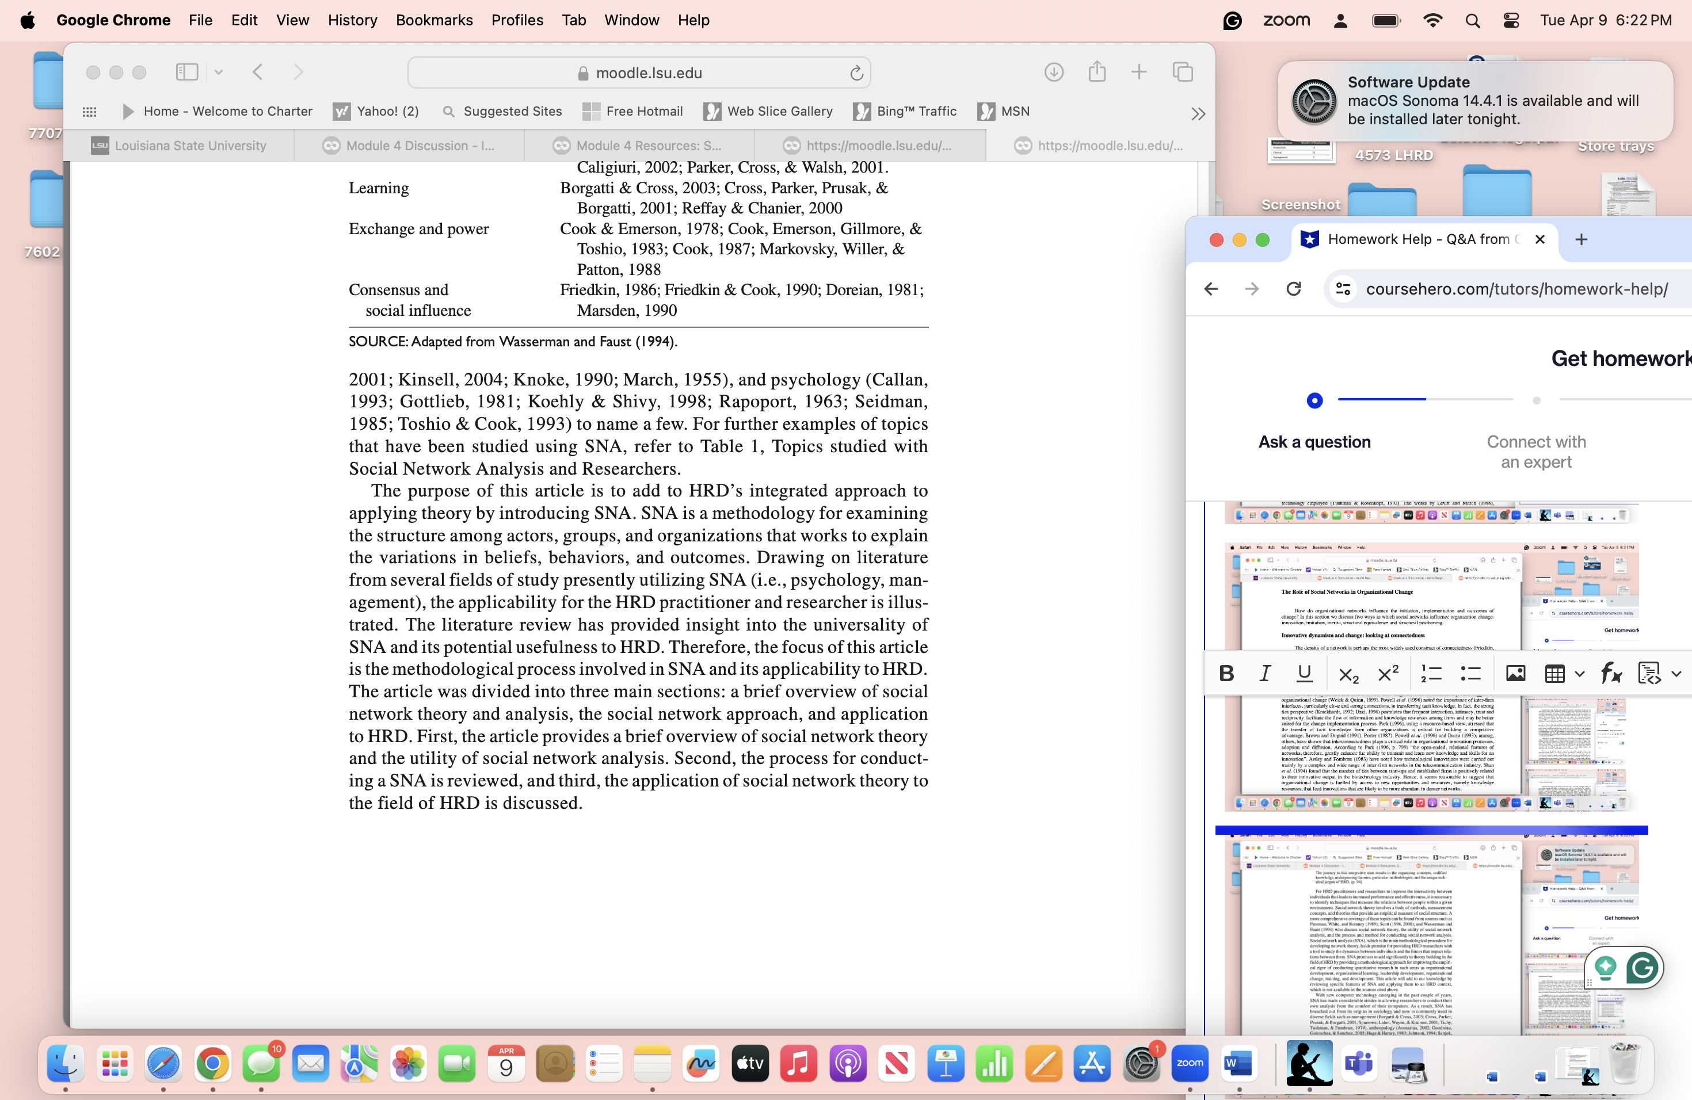
Task: Click the Ask a question step indicator
Action: coord(1314,400)
